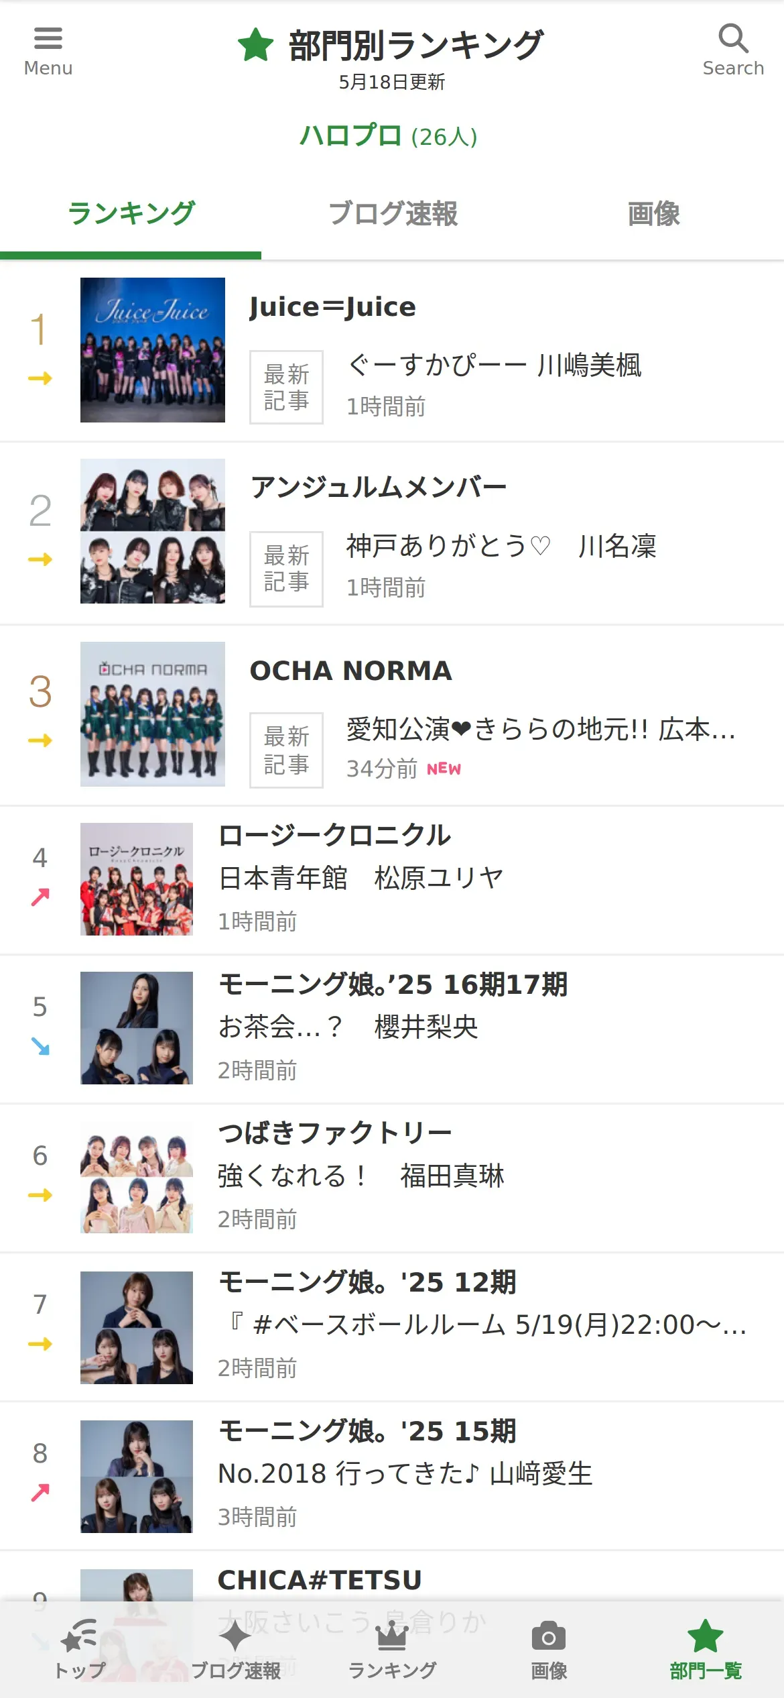Click the green star beside 部門別ランキング
The width and height of the screenshot is (784, 1698).
point(256,46)
